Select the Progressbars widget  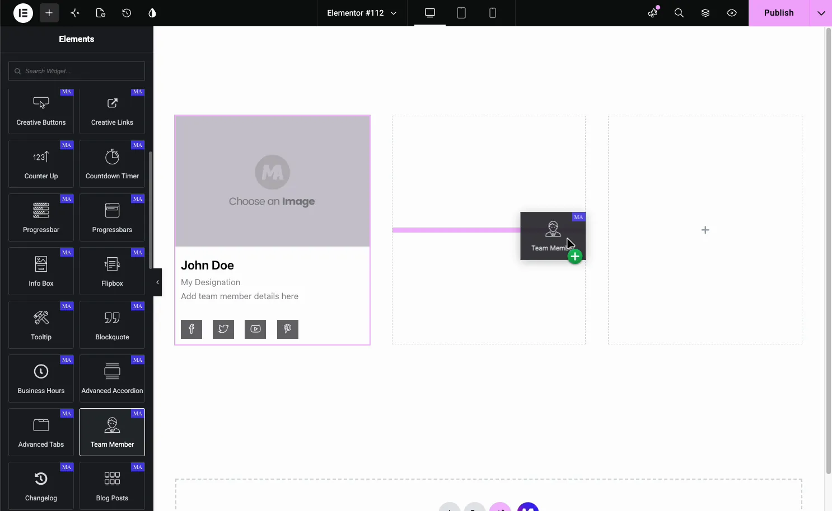[112, 217]
